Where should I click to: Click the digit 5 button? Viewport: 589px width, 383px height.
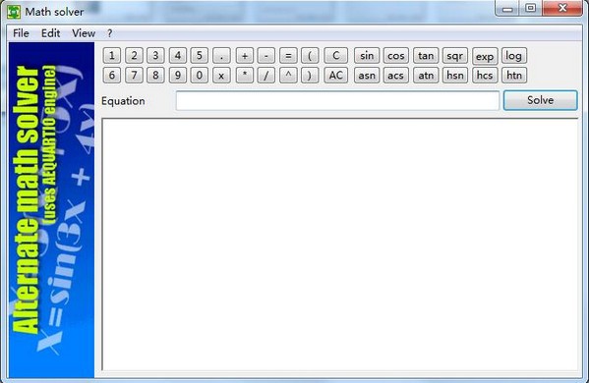click(x=199, y=56)
